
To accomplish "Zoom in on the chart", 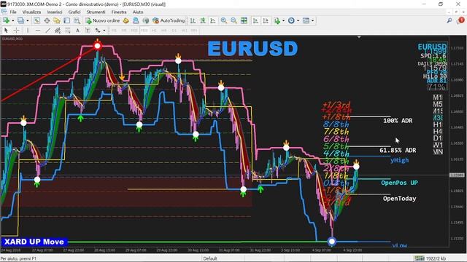I will point(224,20).
